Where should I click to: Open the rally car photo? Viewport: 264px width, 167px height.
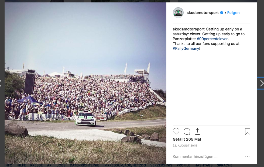click(85, 83)
